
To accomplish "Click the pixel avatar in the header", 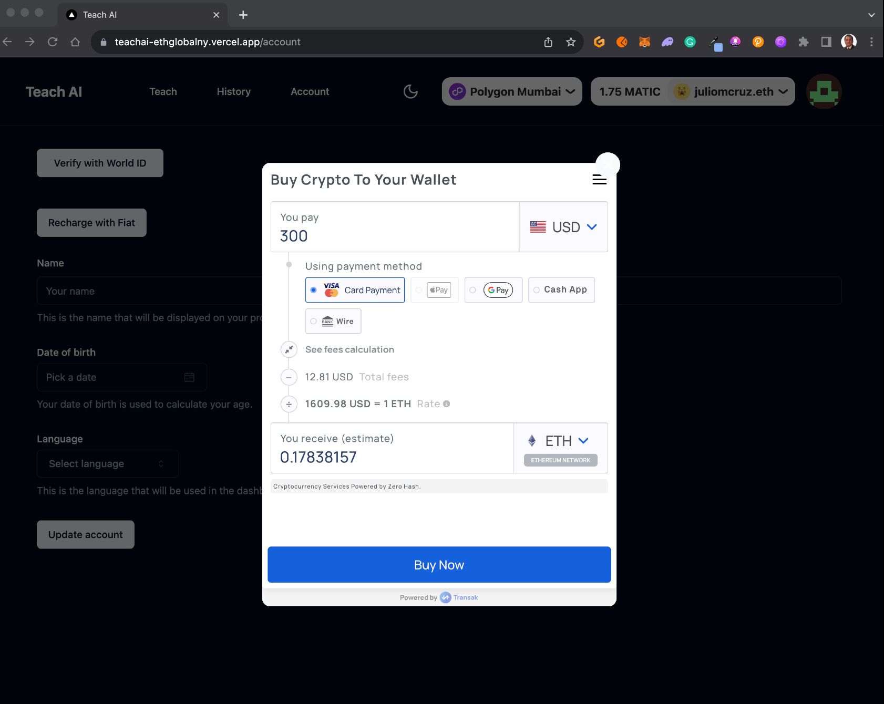I will pos(824,91).
